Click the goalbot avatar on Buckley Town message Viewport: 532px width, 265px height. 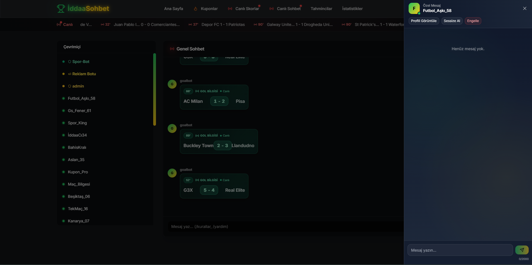172,128
